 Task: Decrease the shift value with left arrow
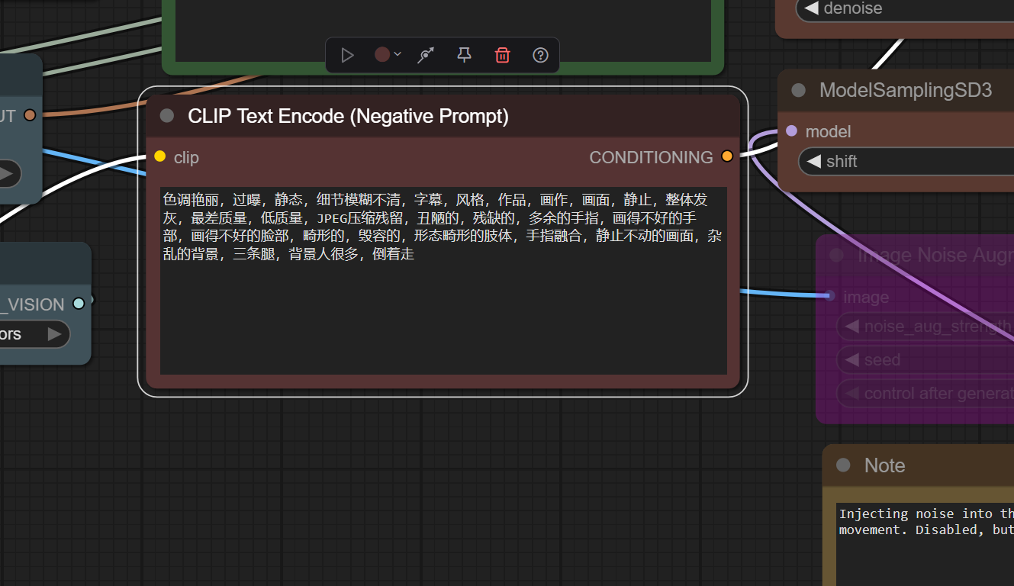pyautogui.click(x=813, y=161)
